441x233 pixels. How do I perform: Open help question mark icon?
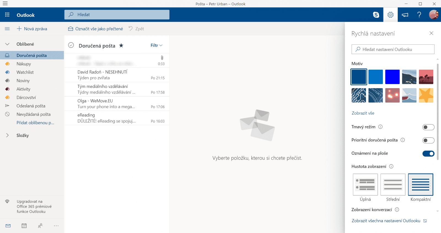click(419, 15)
